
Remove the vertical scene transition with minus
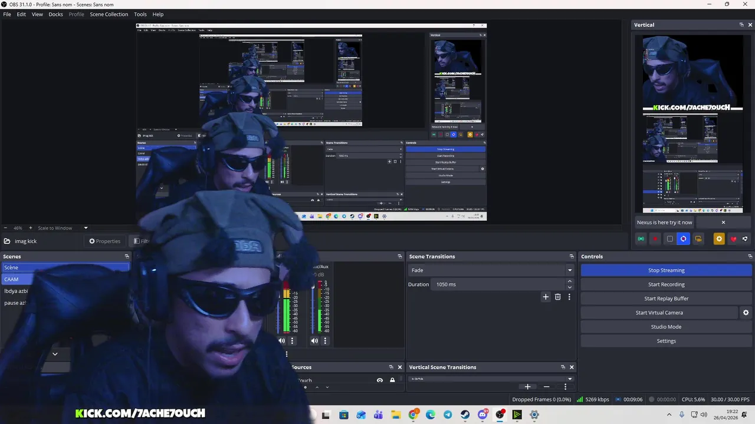546,386
